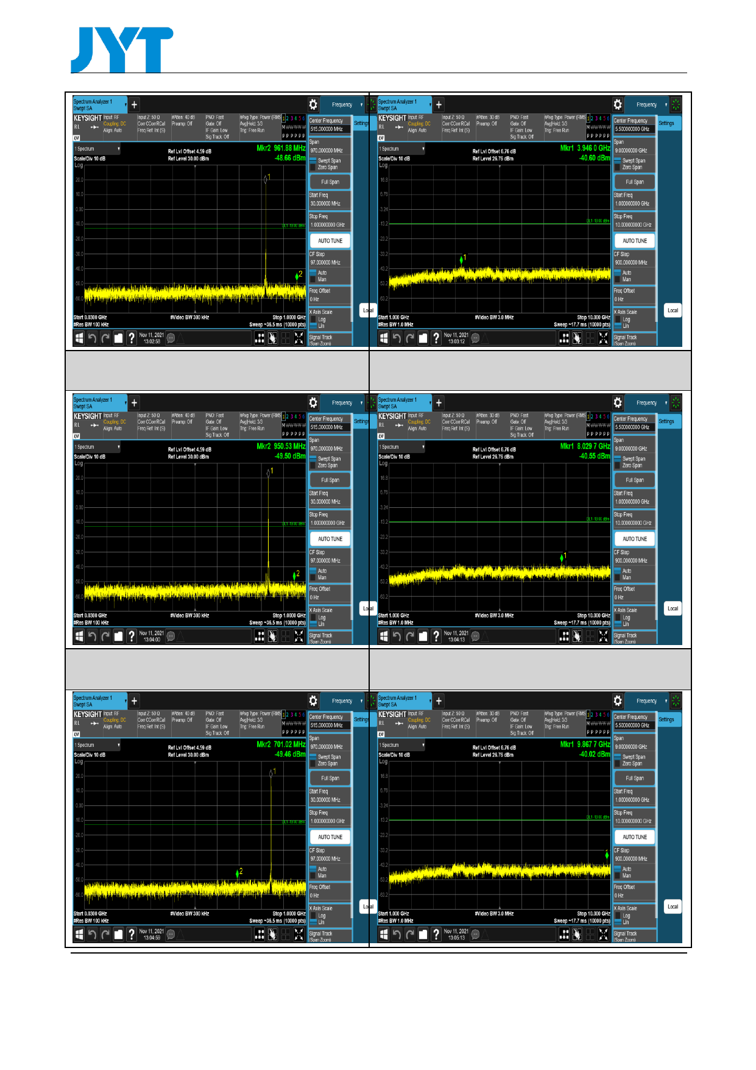Image resolution: width=756 pixels, height=1070 pixels.
Task: Expand 1 Spectrum dropdown in 13:02:58 capture
Action: (97, 149)
